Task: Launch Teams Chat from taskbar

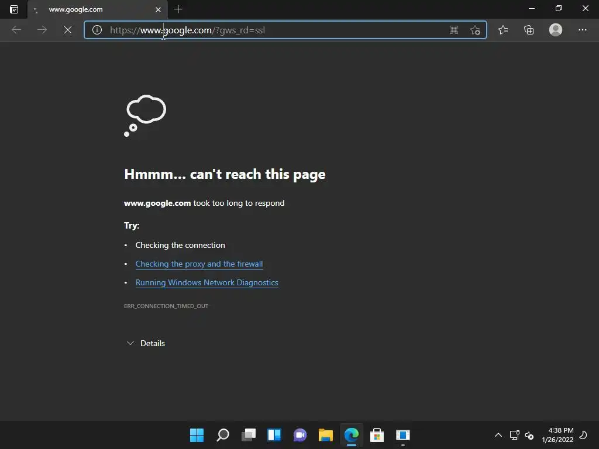Action: click(300, 435)
